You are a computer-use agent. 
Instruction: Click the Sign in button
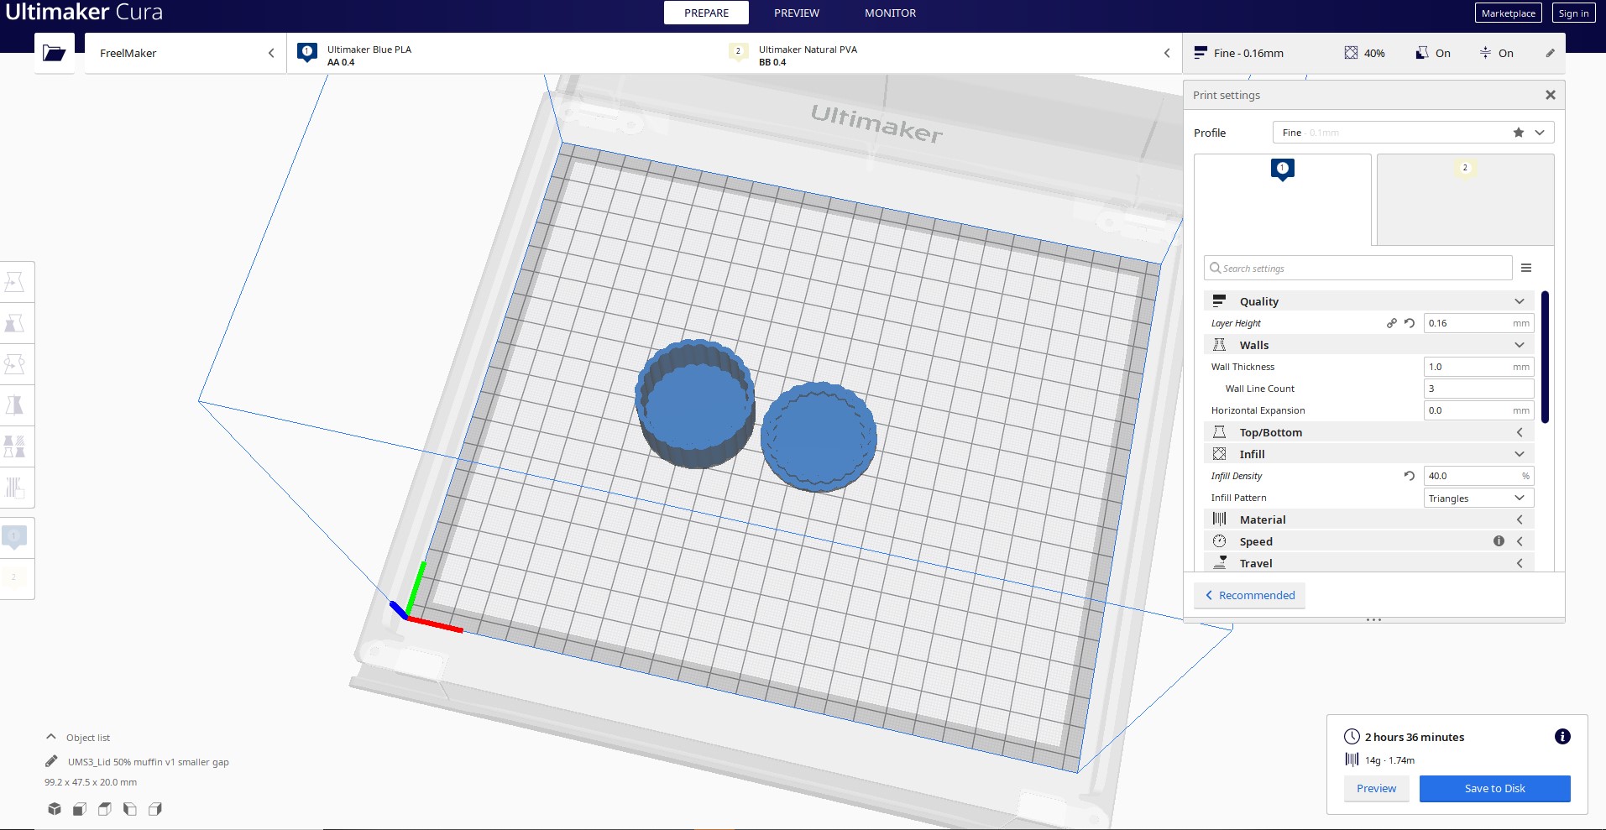(1573, 13)
